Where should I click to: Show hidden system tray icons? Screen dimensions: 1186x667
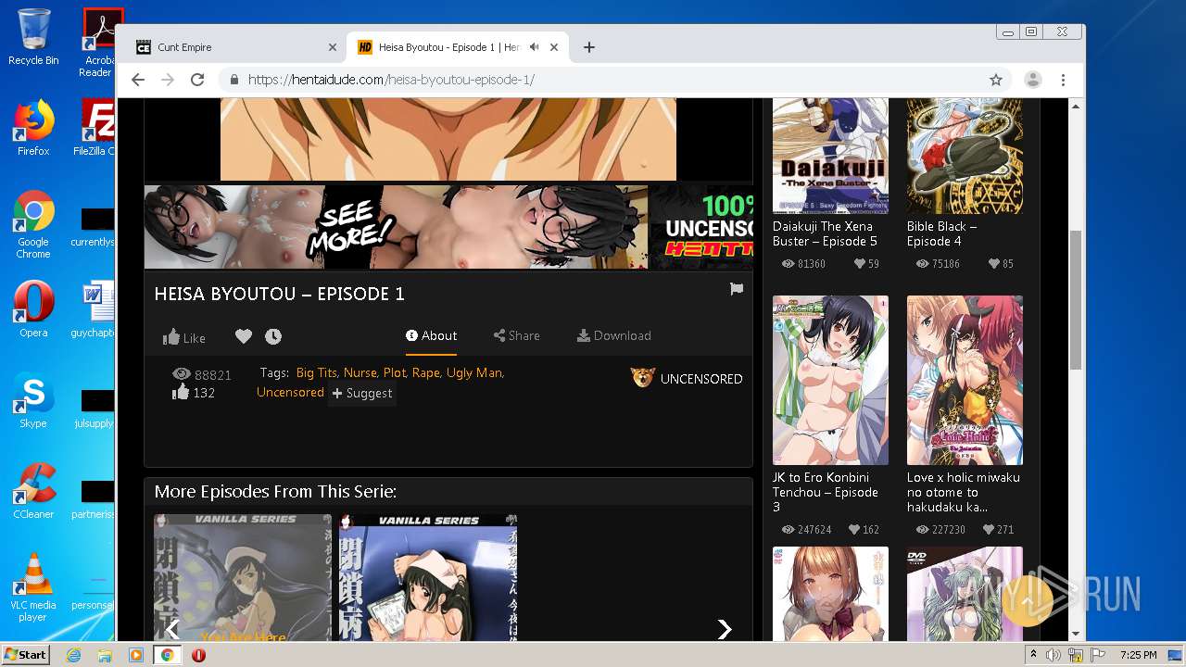pos(1033,655)
